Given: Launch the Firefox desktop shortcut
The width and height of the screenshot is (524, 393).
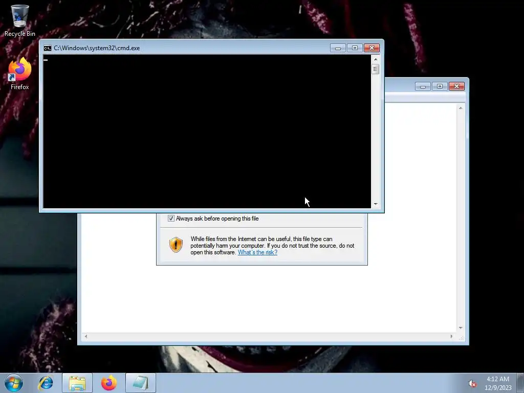Looking at the screenshot, I should (x=19, y=74).
